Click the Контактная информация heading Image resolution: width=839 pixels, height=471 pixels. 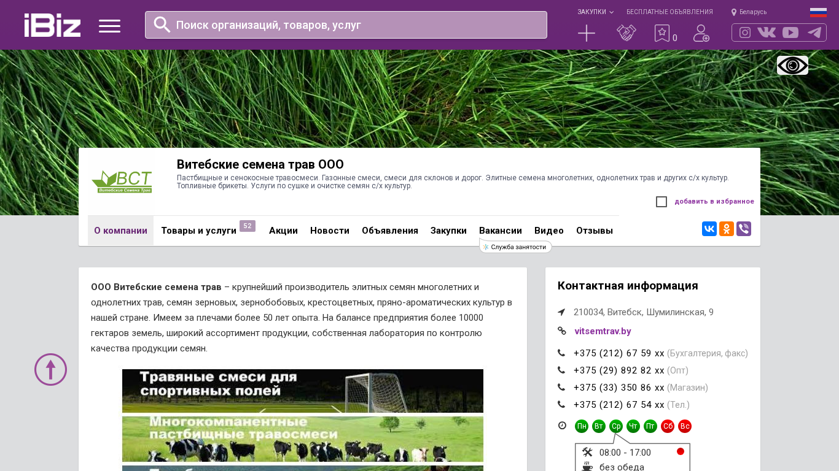pyautogui.click(x=628, y=286)
